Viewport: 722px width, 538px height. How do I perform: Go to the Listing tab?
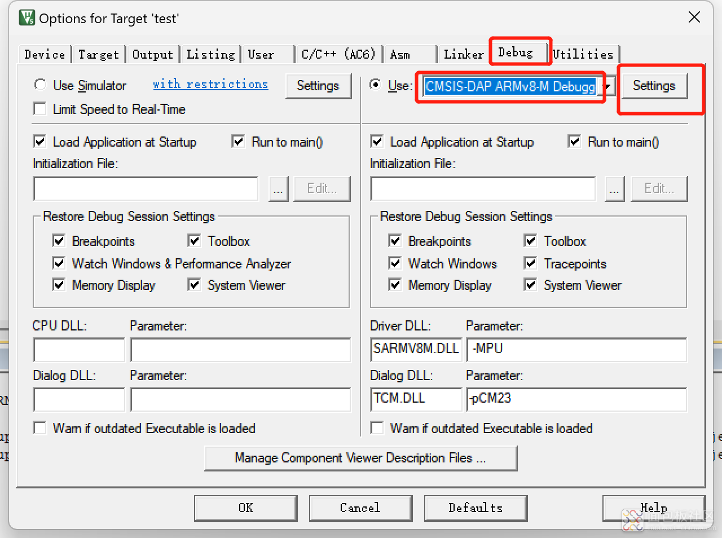[x=211, y=55]
